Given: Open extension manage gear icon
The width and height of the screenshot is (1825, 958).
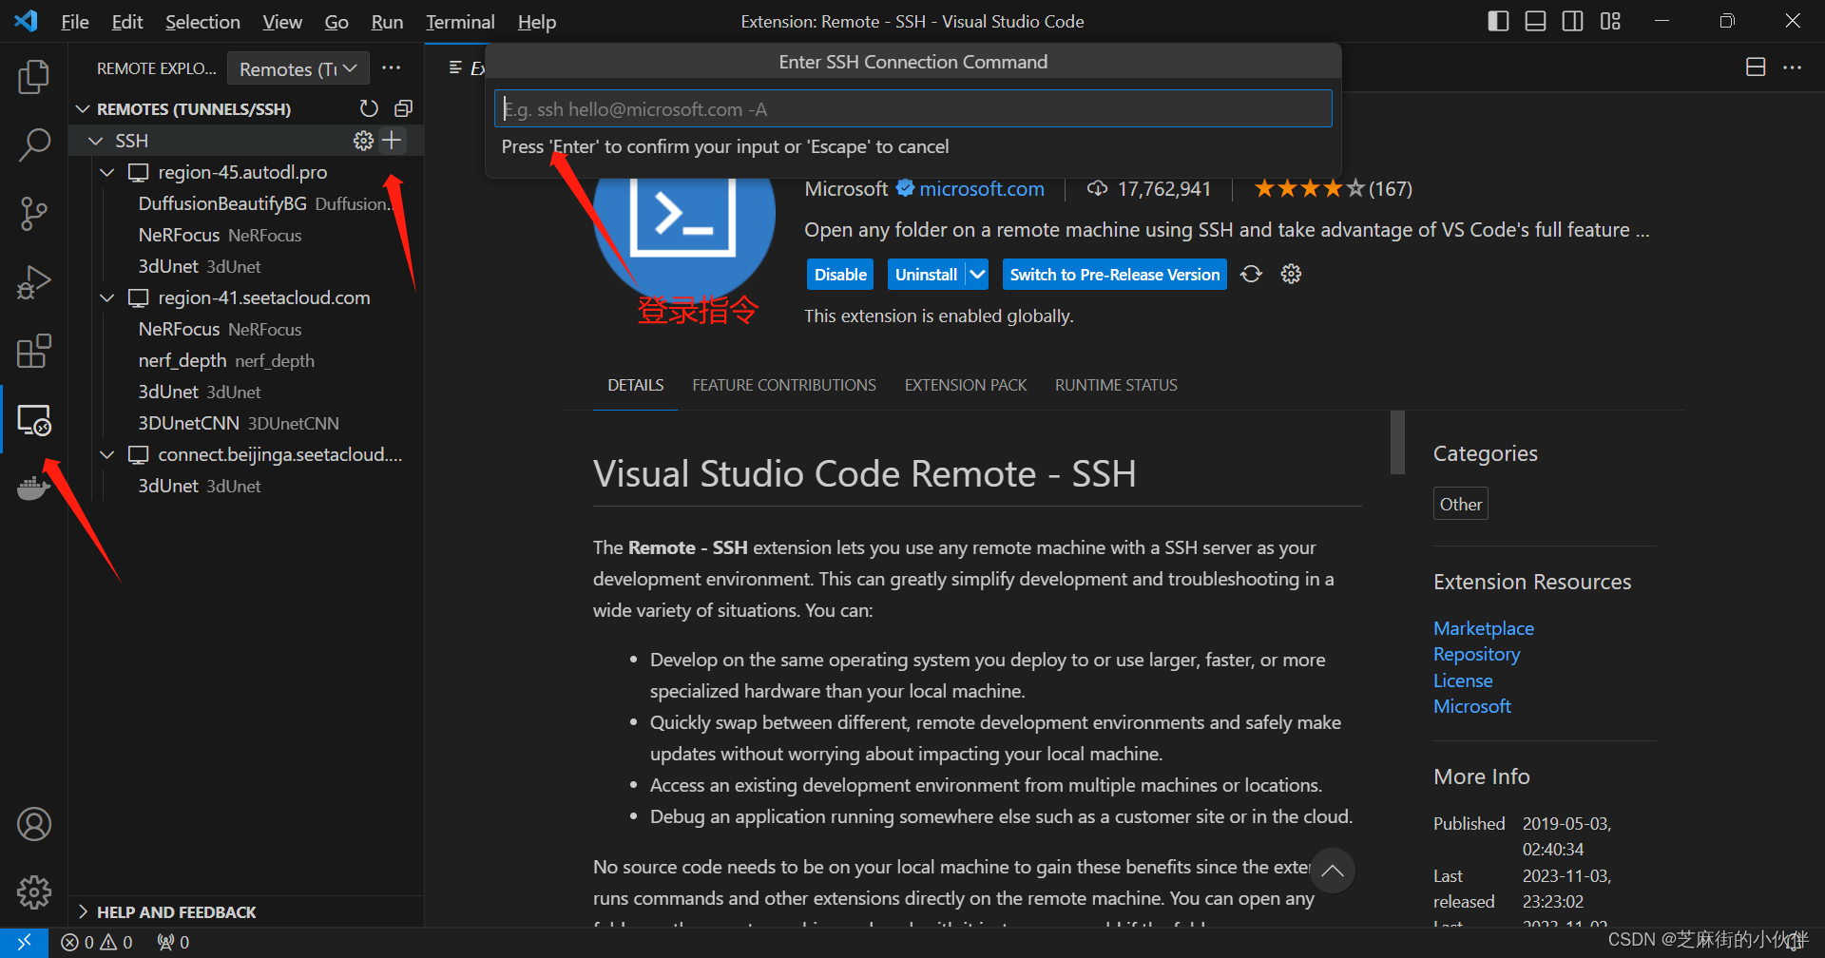Looking at the screenshot, I should pos(1291,274).
